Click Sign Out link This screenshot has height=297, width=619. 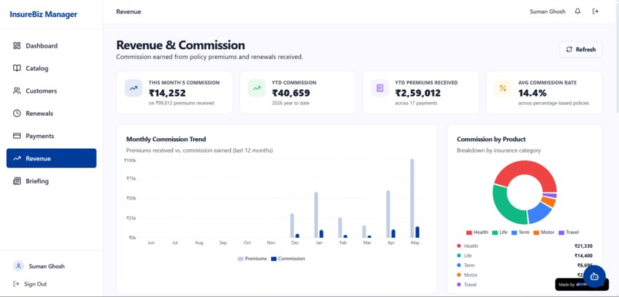[35, 284]
